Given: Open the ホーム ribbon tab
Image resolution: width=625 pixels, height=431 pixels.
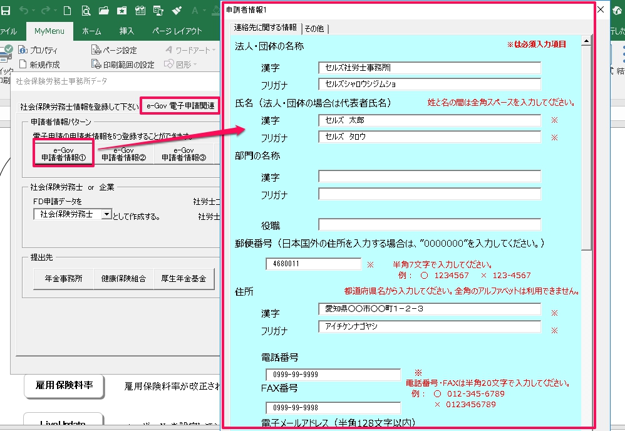Looking at the screenshot, I should (x=91, y=31).
